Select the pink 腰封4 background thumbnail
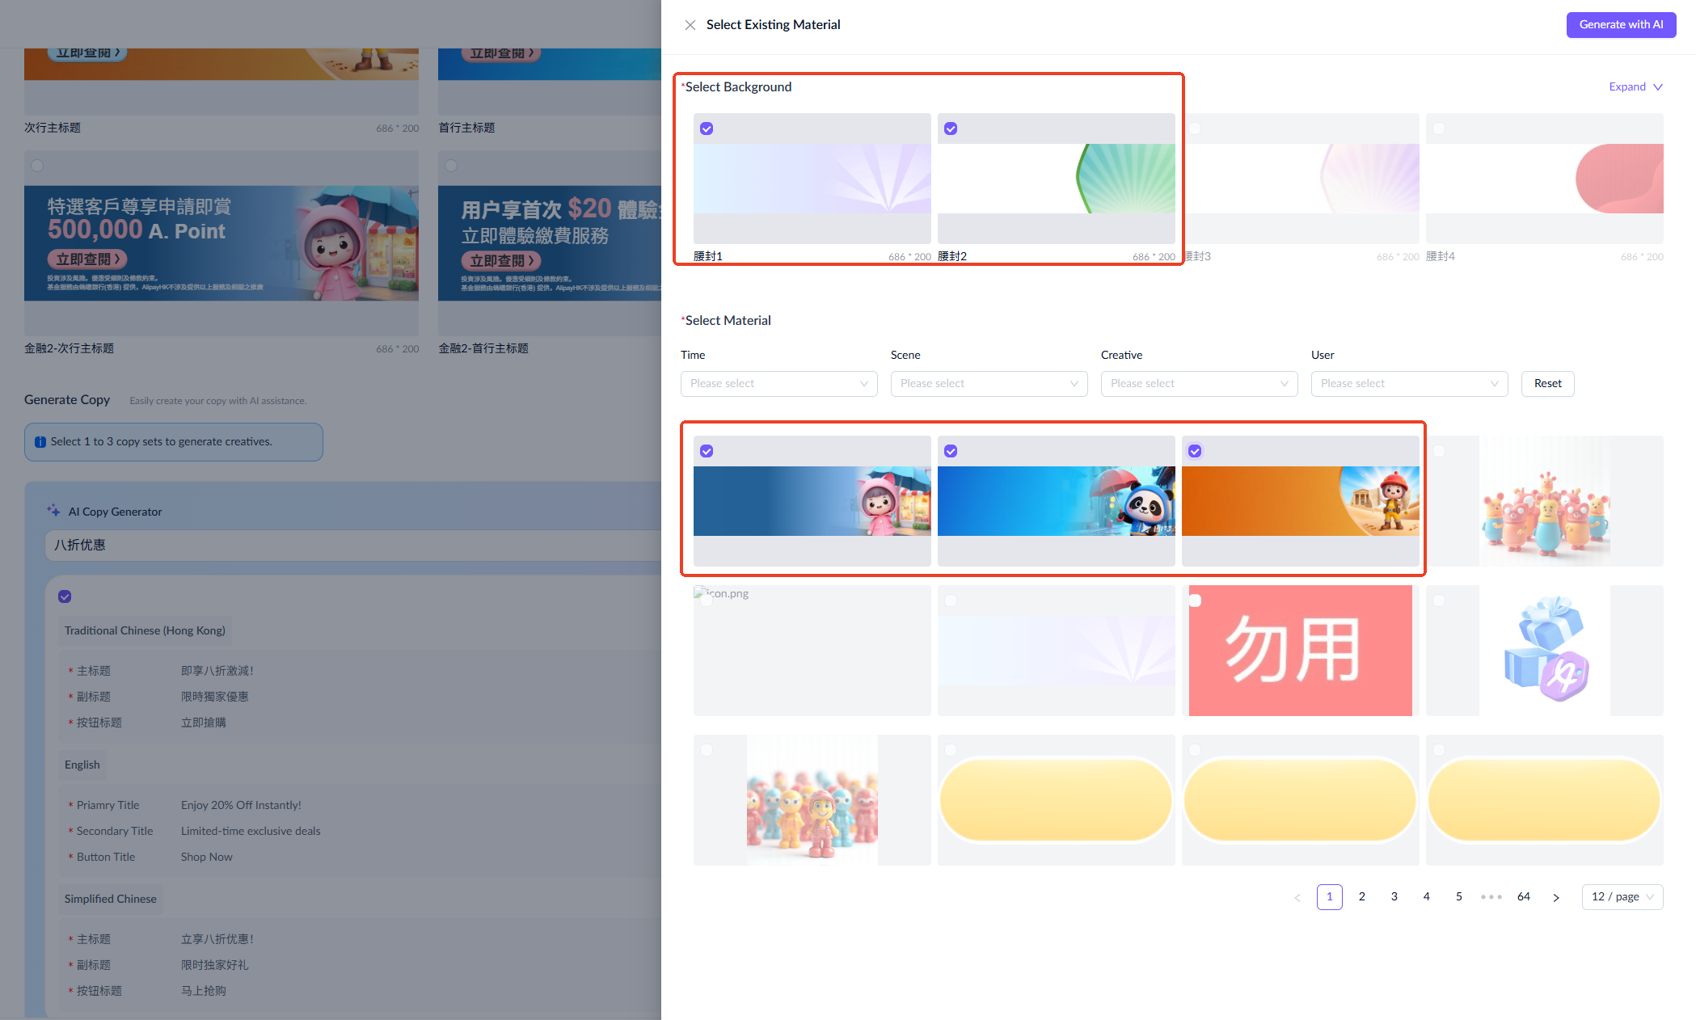The image size is (1696, 1020). [1544, 179]
